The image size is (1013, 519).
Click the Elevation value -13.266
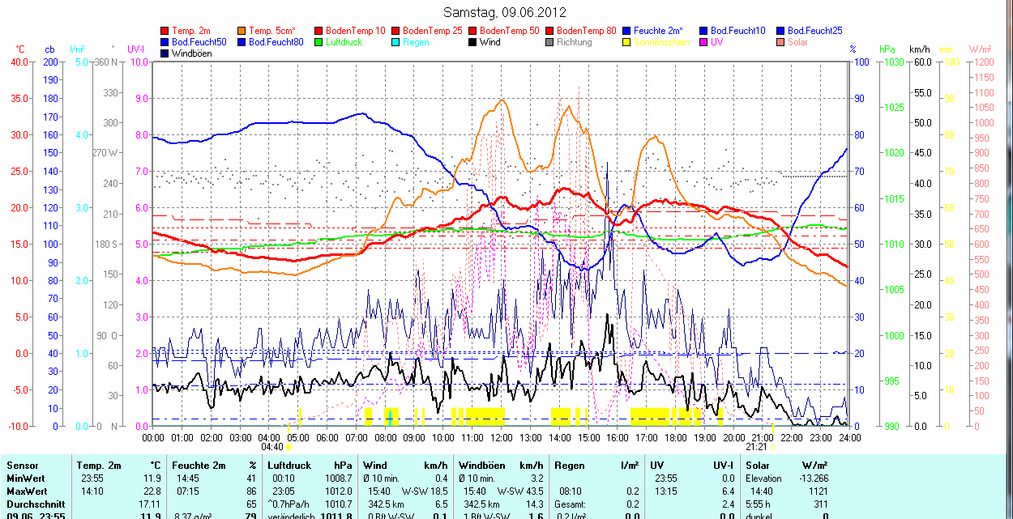point(813,479)
